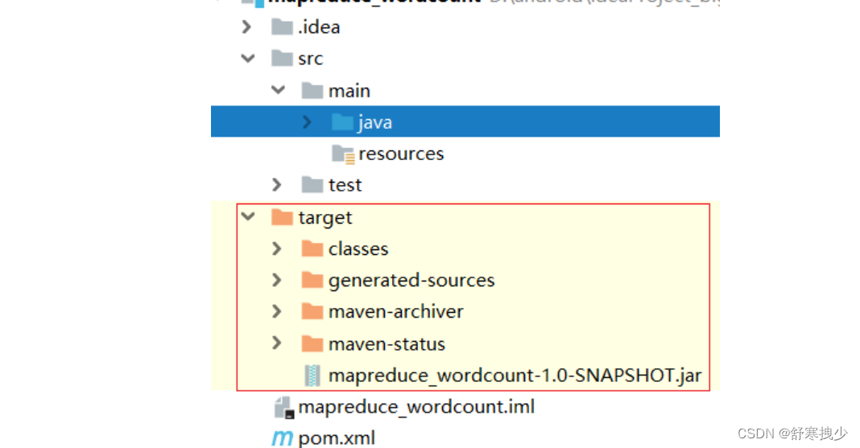
Task: Expand the java source folder
Action: tap(307, 122)
